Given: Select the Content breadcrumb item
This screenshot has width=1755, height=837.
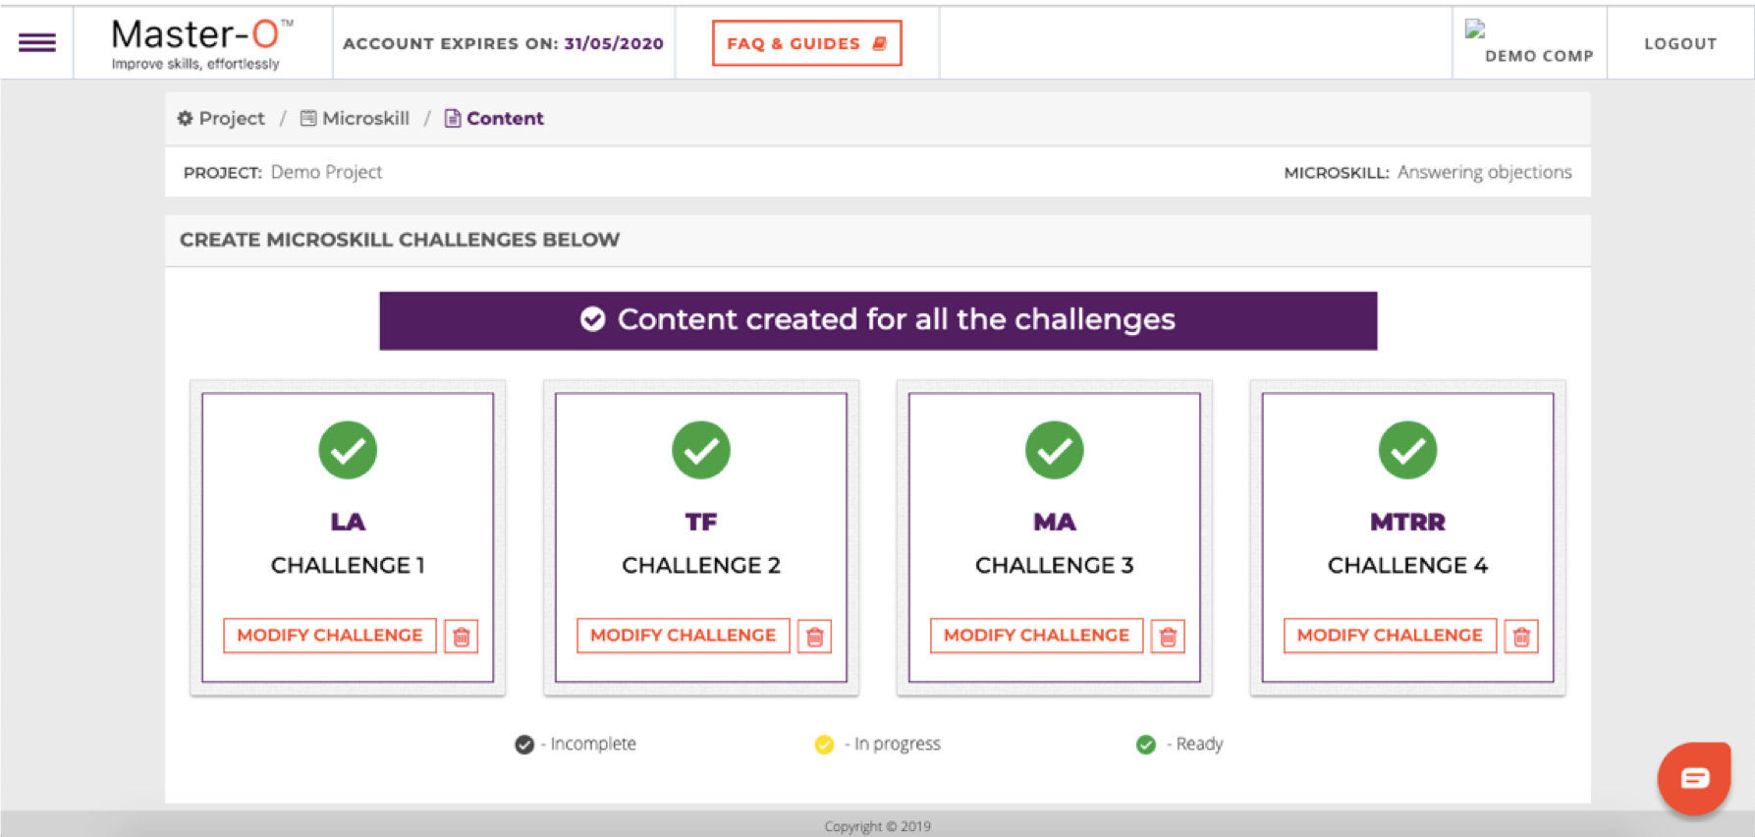Looking at the screenshot, I should (x=494, y=118).
